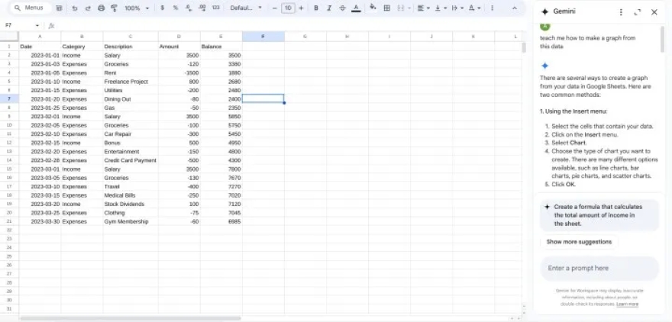The width and height of the screenshot is (672, 322).
Task: Open the fill color bucket
Action: [x=373, y=8]
